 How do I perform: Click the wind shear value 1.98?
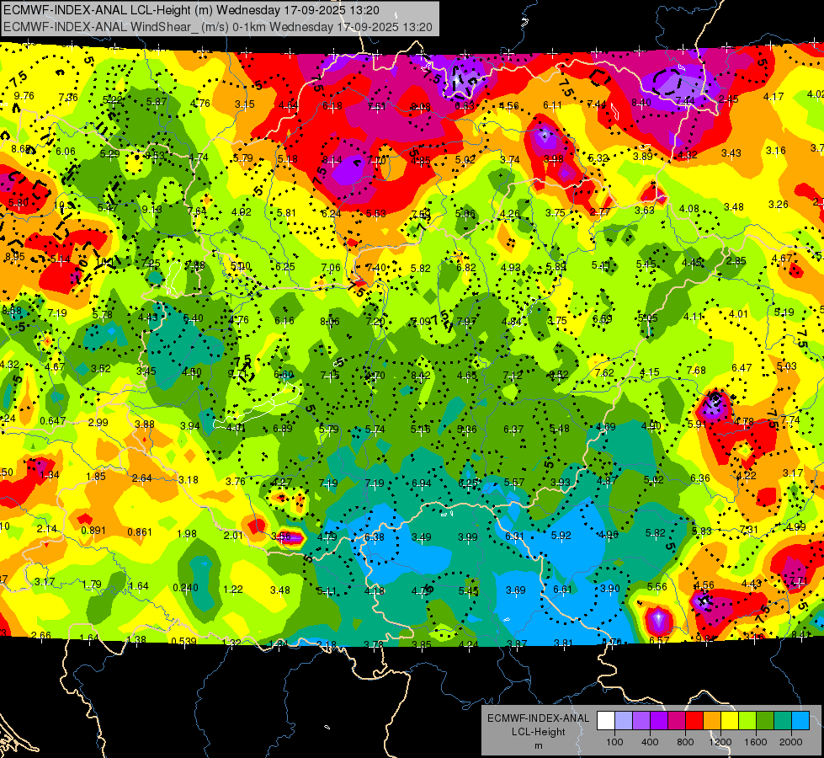[x=187, y=533]
